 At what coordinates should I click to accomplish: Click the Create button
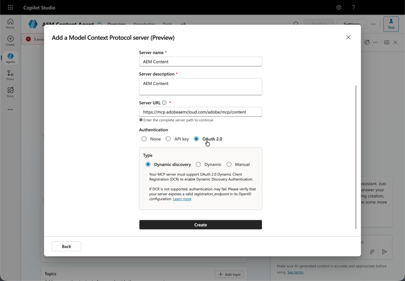pos(200,224)
